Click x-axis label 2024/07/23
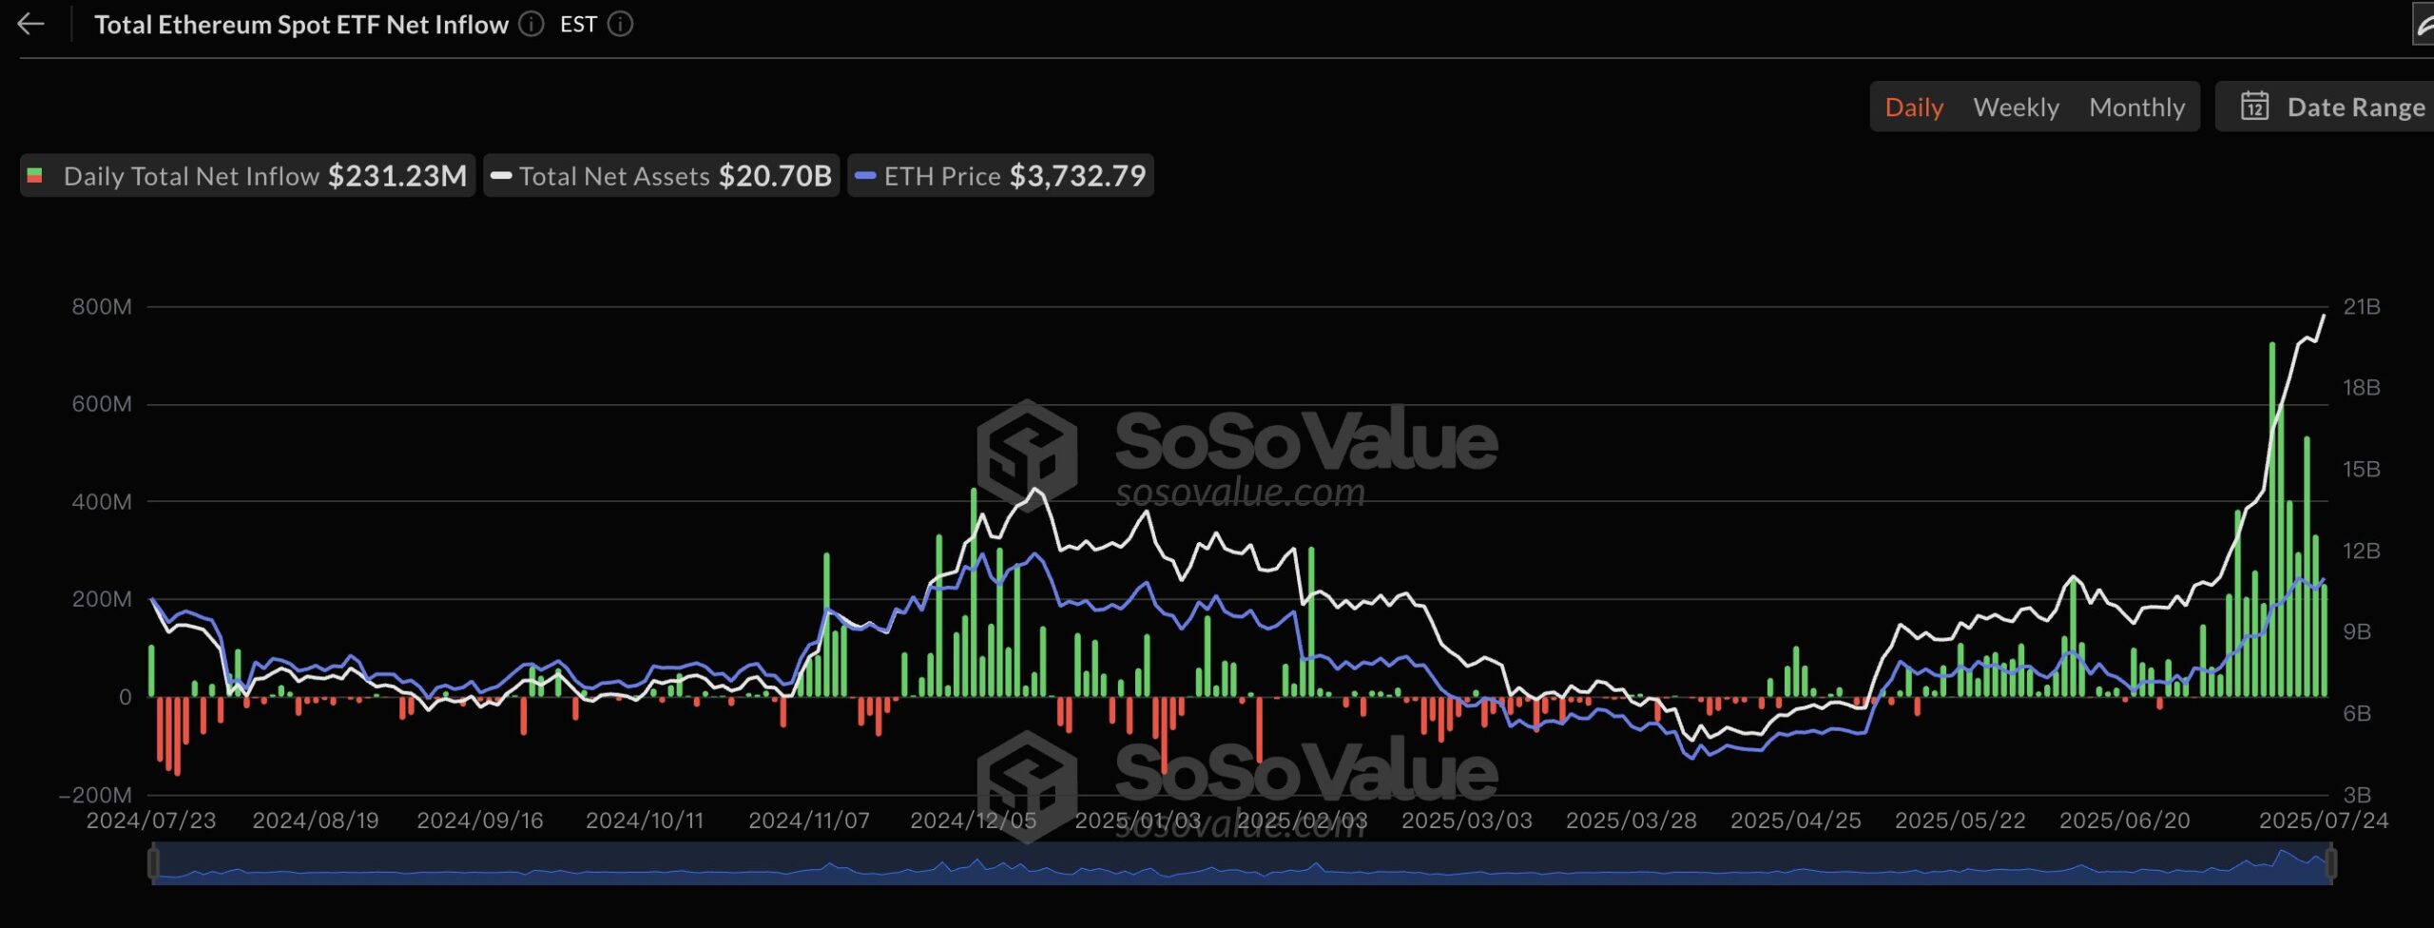Image resolution: width=2434 pixels, height=928 pixels. [x=151, y=821]
